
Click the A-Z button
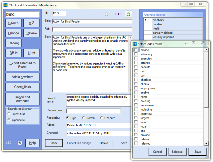coord(31,23)
